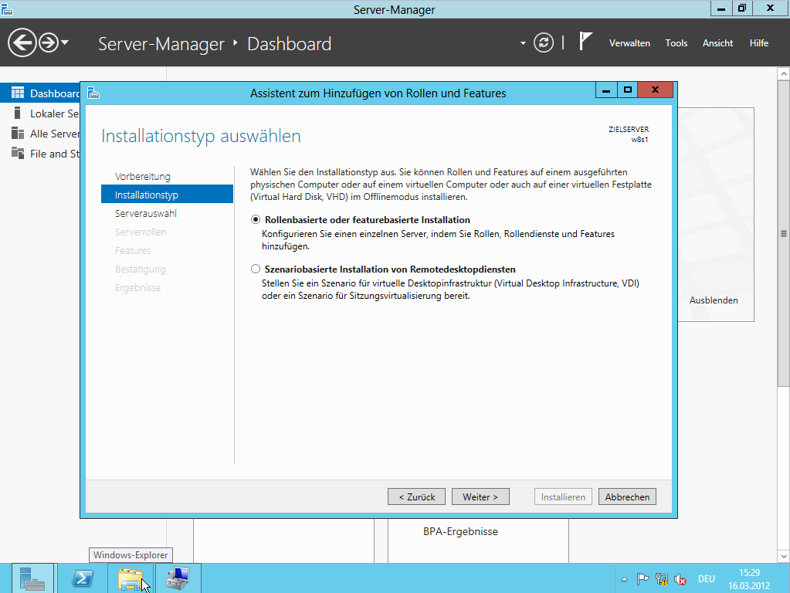Go to the Serverauswahl wizard step

146,214
